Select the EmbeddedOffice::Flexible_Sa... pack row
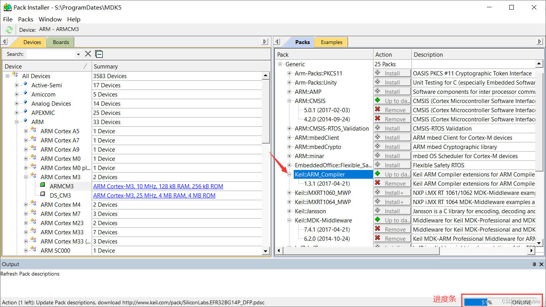The image size is (546, 307). click(x=334, y=165)
